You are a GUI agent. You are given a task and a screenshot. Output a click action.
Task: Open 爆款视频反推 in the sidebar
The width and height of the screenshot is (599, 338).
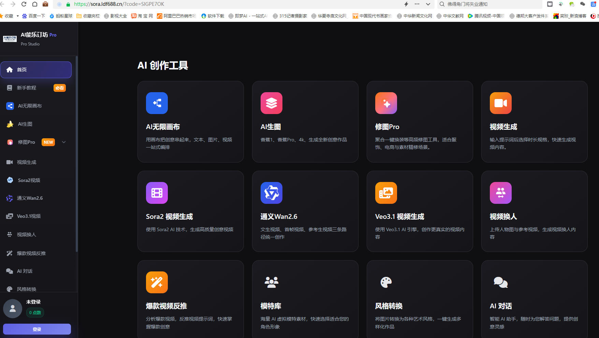pyautogui.click(x=36, y=253)
